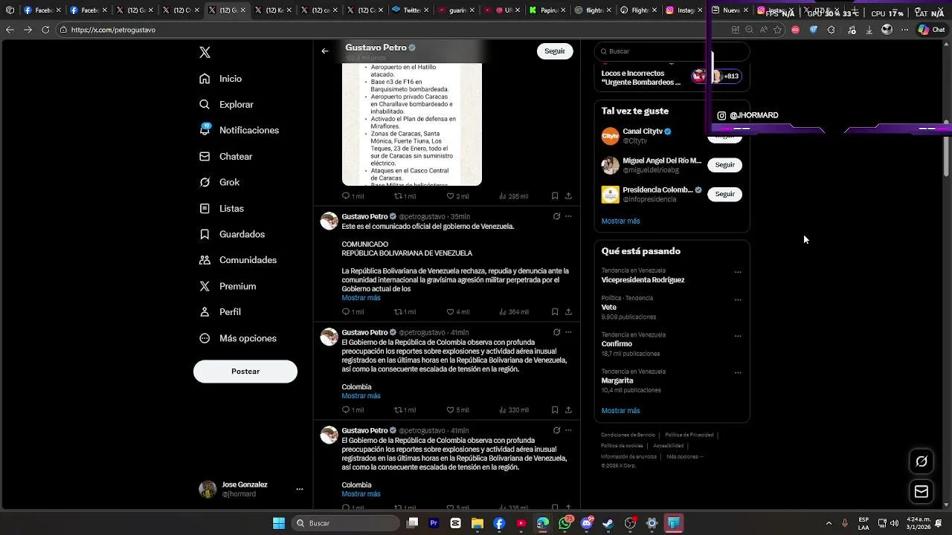952x535 pixels.
Task: Open Jose Gonzalez account menu dots
Action: 300,489
